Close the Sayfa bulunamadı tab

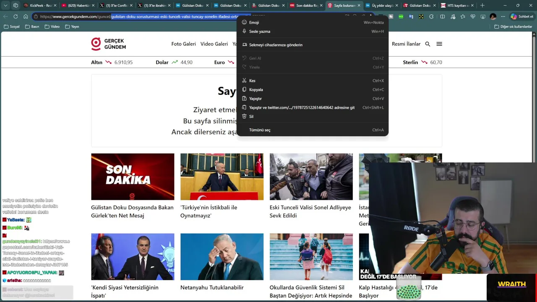tap(359, 5)
